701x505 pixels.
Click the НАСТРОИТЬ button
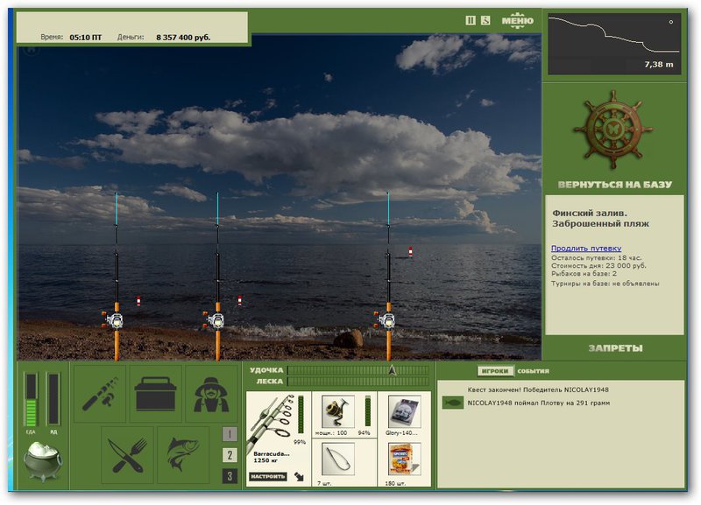(x=267, y=477)
